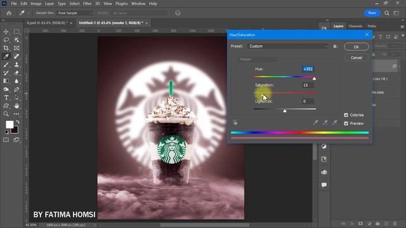Open the Preset dropdown showing Custom
Screen dimensions: 406x228
click(287, 46)
